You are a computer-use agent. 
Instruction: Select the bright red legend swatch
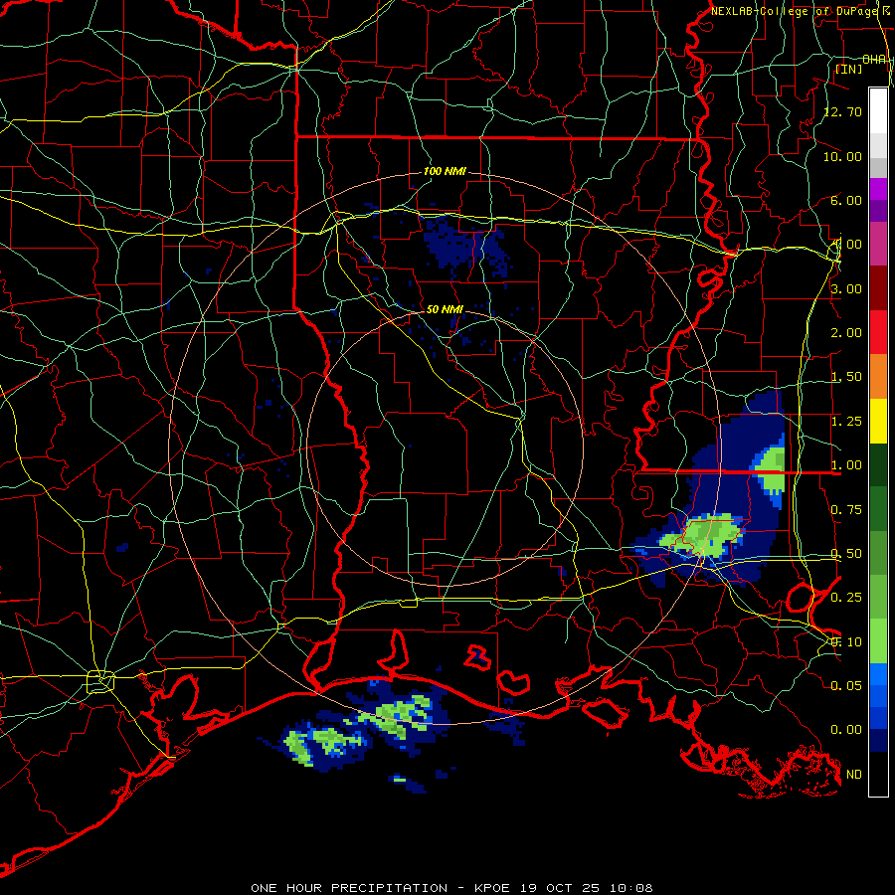(878, 332)
